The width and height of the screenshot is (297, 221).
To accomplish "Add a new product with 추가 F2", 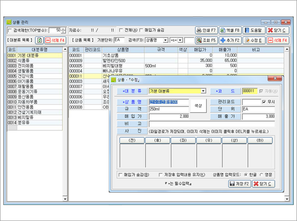I will coord(230,40).
